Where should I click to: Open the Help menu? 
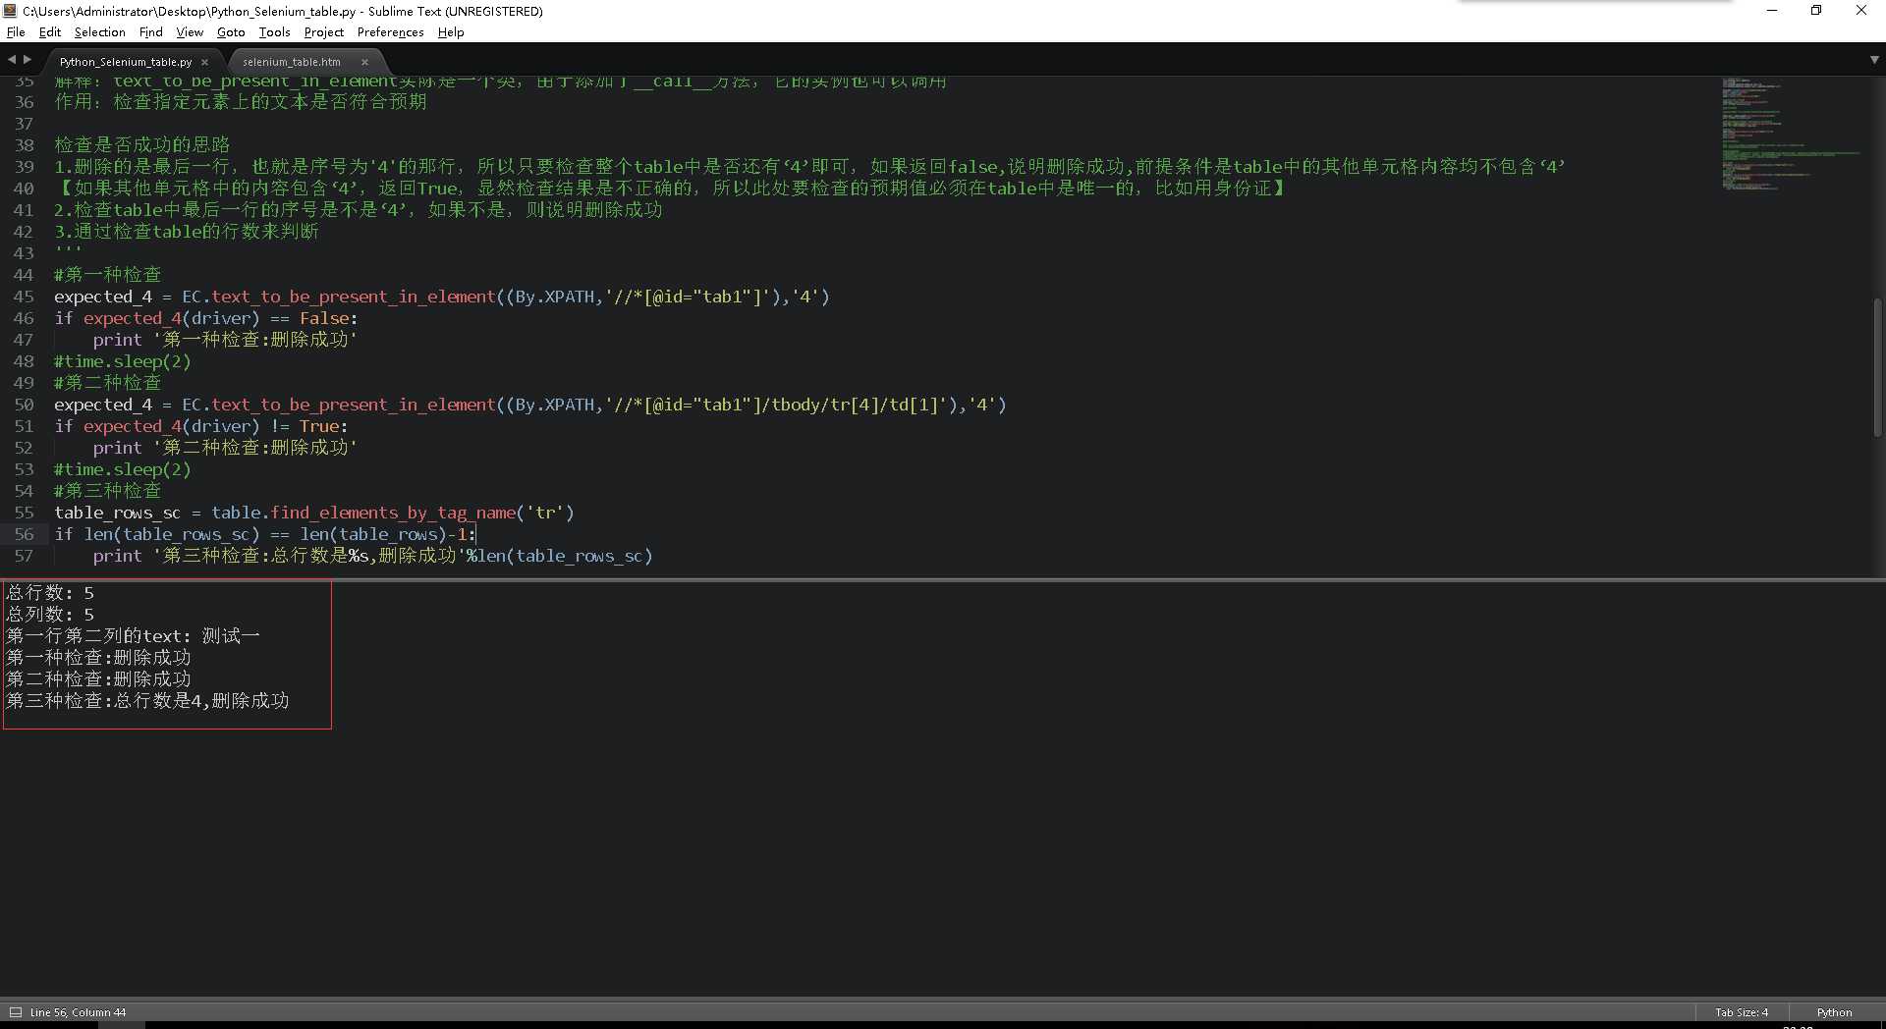451,32
